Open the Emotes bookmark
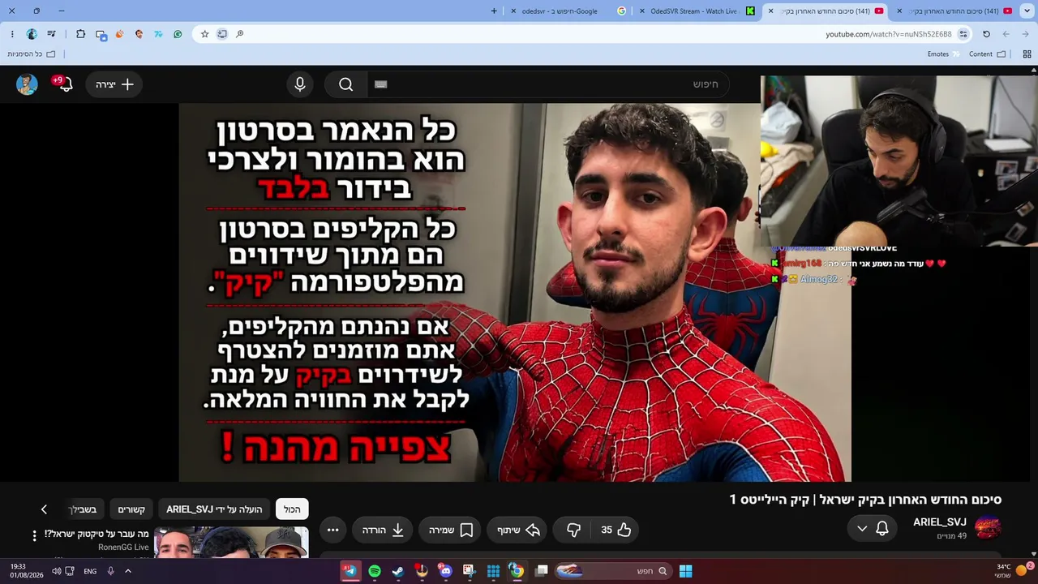1038x584 pixels. click(943, 54)
